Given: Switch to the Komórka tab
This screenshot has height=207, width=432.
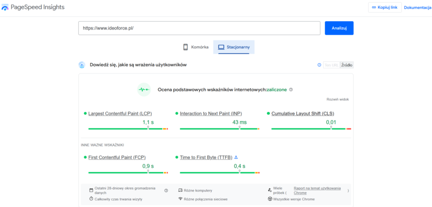Looking at the screenshot, I should 196,47.
